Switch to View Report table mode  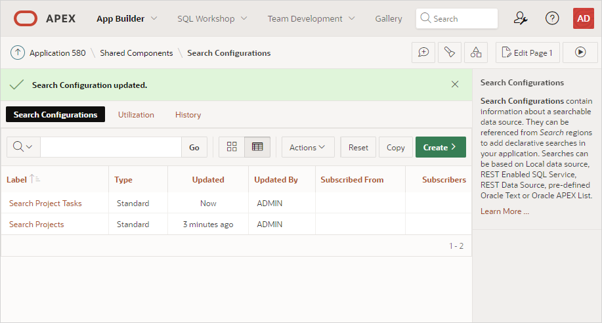click(x=257, y=146)
